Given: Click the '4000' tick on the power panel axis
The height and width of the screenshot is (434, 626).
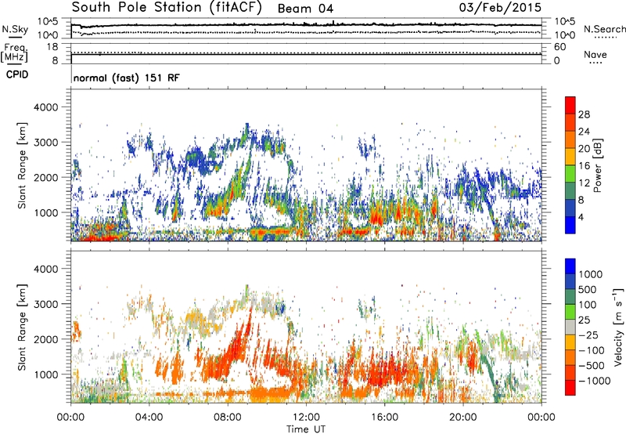Looking at the screenshot, I should click(x=45, y=107).
